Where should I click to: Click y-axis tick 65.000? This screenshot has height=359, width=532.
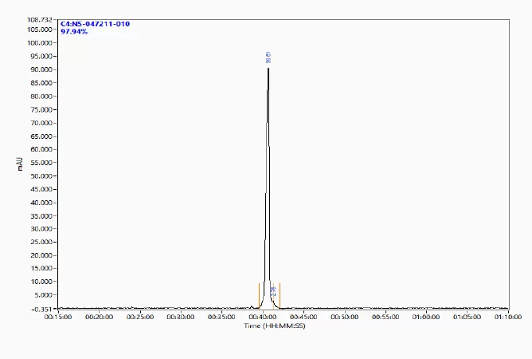pyautogui.click(x=41, y=136)
